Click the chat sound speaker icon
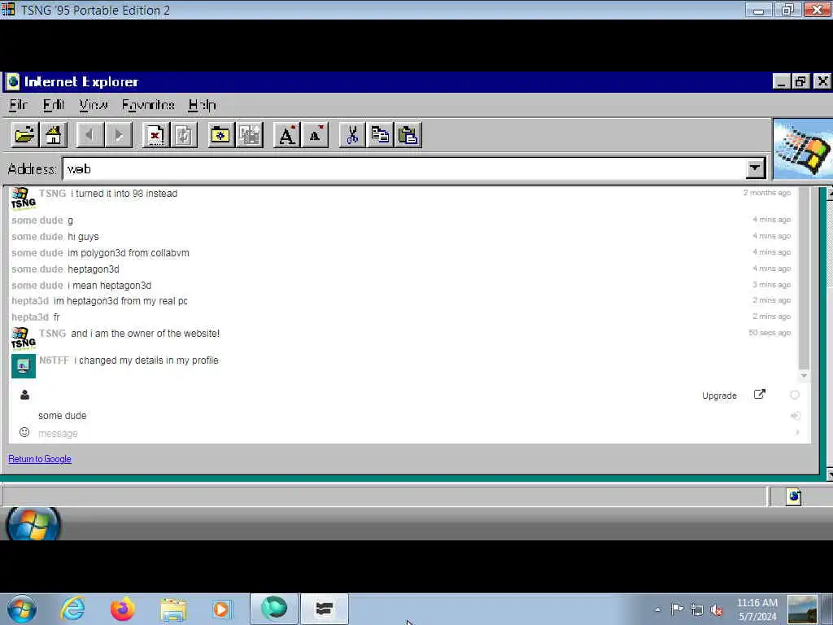This screenshot has height=625, width=833. 796,416
